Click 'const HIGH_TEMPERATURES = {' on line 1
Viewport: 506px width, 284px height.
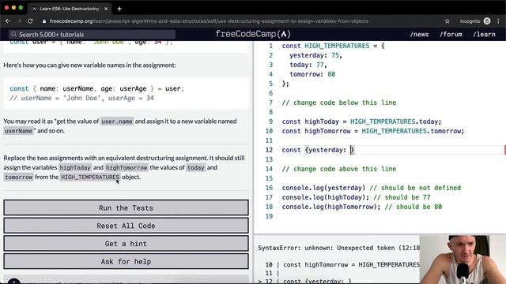333,46
